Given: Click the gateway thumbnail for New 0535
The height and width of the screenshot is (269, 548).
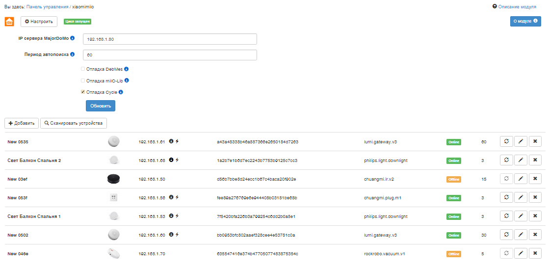Looking at the screenshot, I should 114,142.
